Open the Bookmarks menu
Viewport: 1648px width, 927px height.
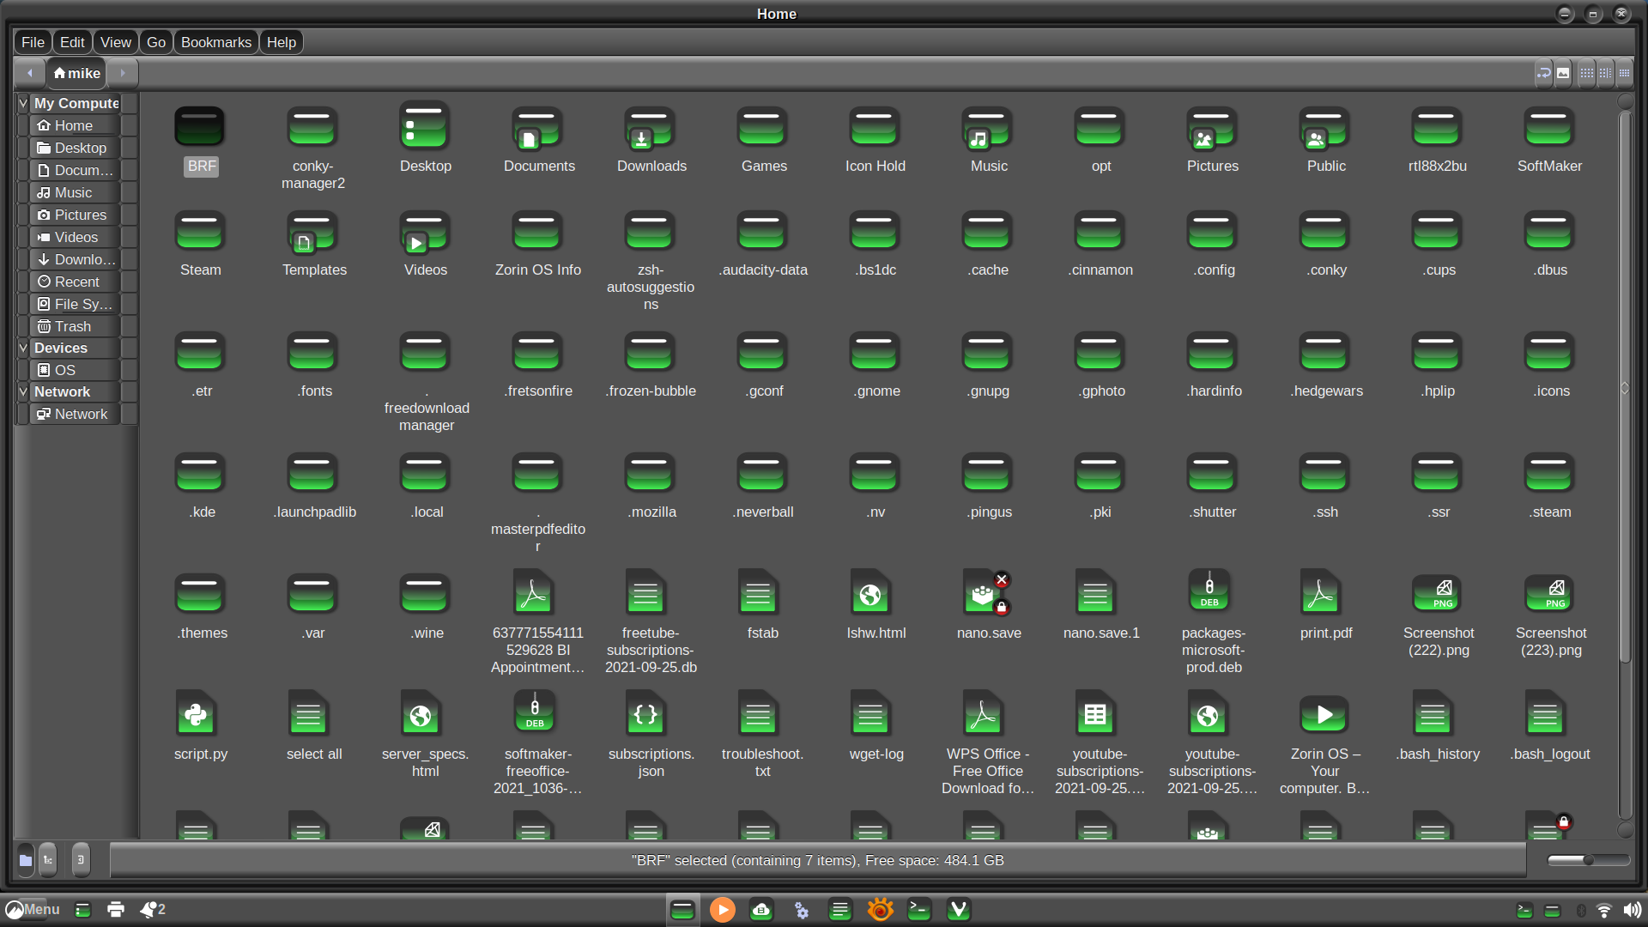[216, 42]
